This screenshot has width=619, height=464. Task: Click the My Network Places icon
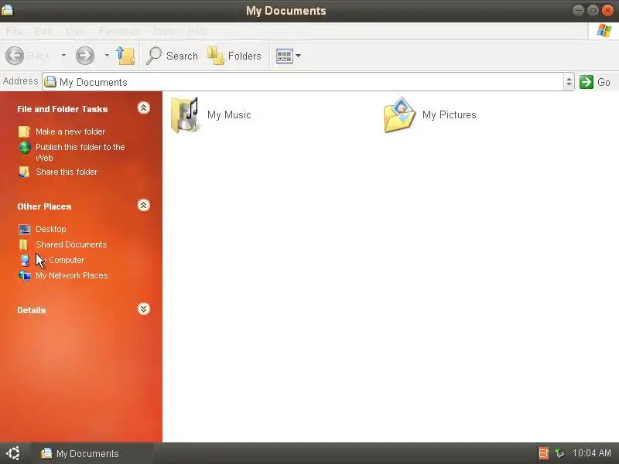pos(25,275)
